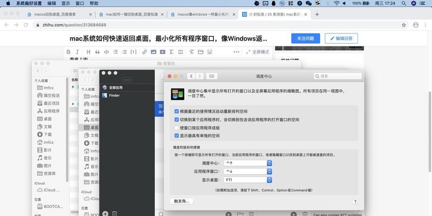Viewport: 432px width, 216px height.
Task: Select Finder in the dark app sidebar
Action: (x=127, y=96)
